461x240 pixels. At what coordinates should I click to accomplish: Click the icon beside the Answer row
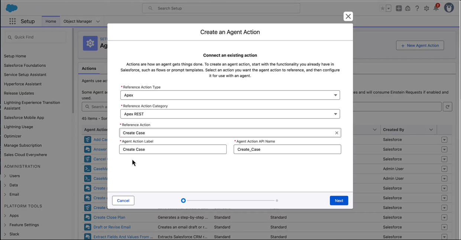tap(88, 149)
